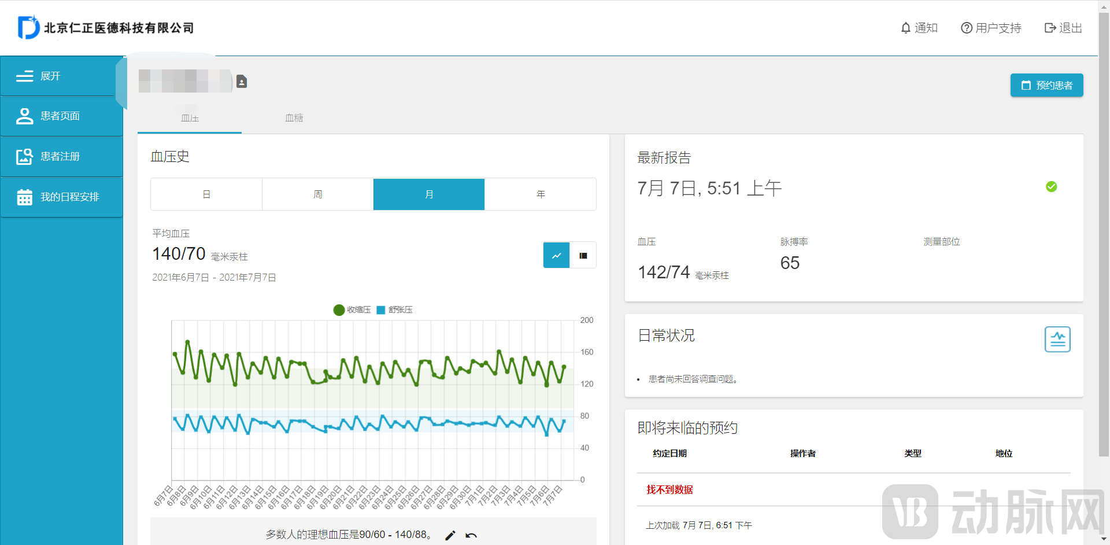Screen dimensions: 1110x545
Task: Click 通知 link text
Action: 926,28
